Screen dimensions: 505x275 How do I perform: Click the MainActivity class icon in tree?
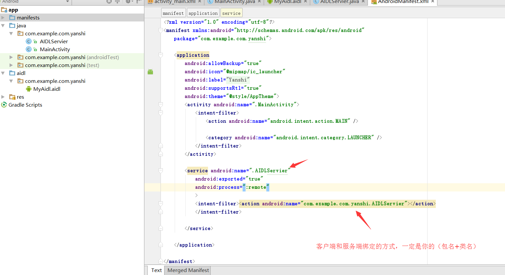[x=29, y=49]
